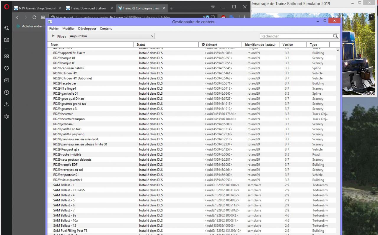The image size is (378, 235).
Task: Select row RD29 Peugeot q3a
Action: click(192, 149)
